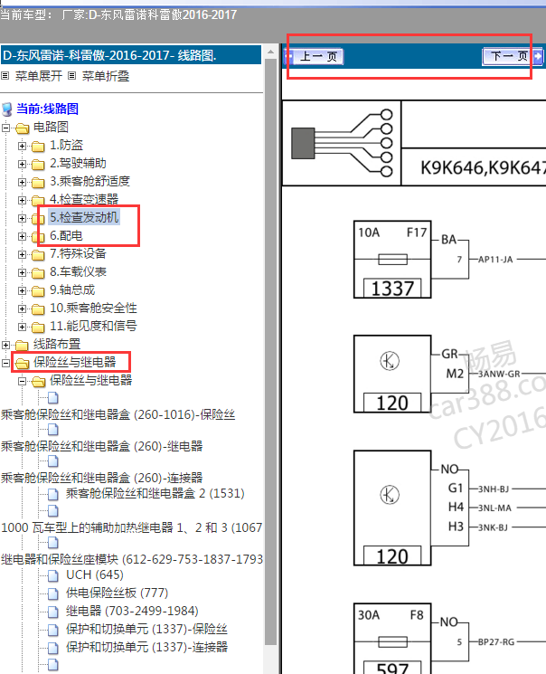
Task: Expand the 11.能见度和信号 node
Action: (22, 327)
